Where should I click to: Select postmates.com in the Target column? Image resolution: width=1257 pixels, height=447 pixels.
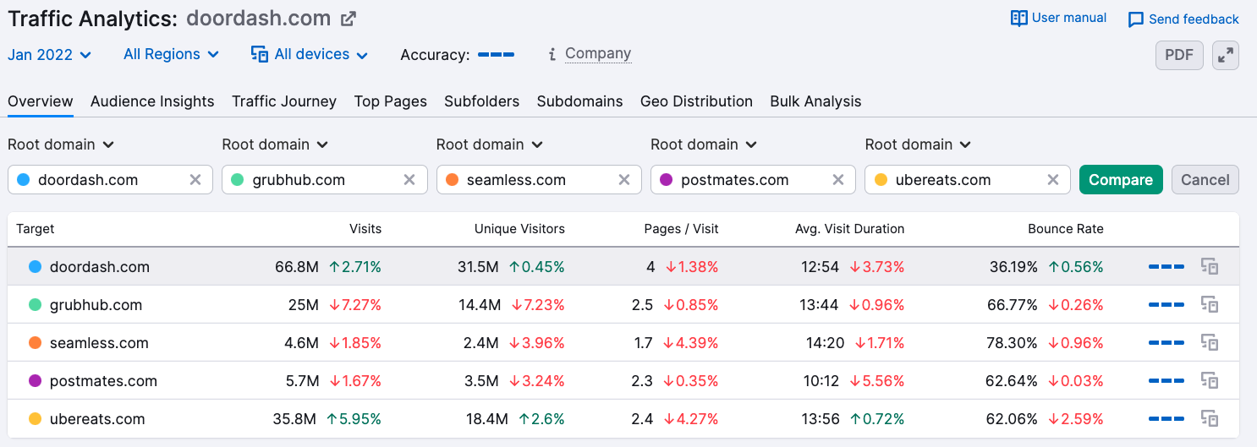point(103,381)
